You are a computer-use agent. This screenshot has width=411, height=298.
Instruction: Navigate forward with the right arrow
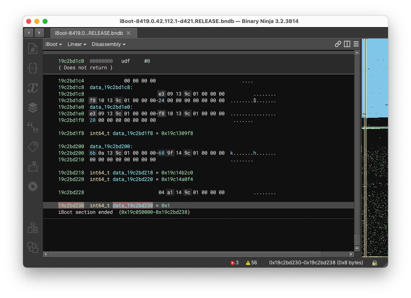click(x=39, y=33)
